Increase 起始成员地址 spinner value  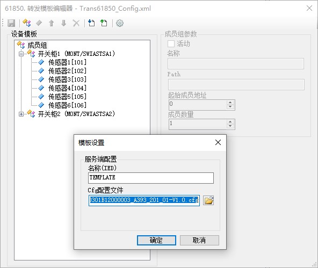pyautogui.click(x=230, y=103)
